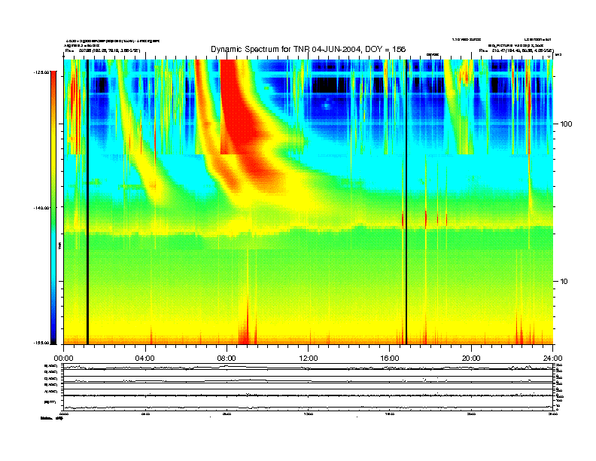Click the vertical rainbow color scale bar
The height and width of the screenshot is (461, 596).
tap(53, 208)
